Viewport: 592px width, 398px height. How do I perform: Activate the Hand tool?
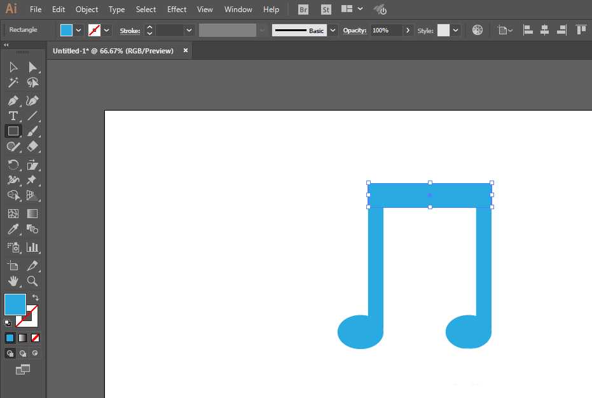click(13, 281)
